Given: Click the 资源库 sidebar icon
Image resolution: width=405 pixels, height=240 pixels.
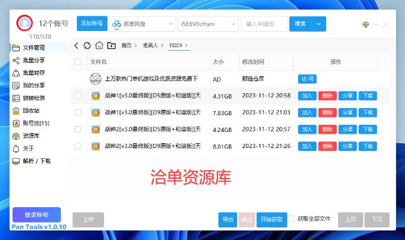Looking at the screenshot, I should pos(16,136).
